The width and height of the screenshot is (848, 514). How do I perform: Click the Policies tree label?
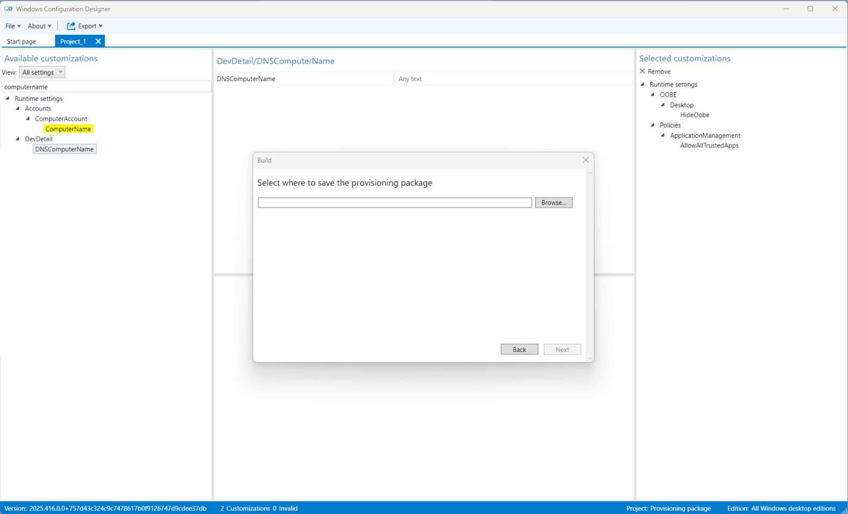click(670, 125)
